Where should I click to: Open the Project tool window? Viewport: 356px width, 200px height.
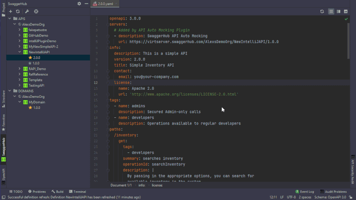click(x=4, y=9)
